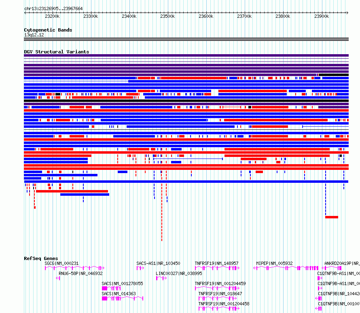Click the C1QTNF9B|NR_ transcript label
This screenshot has height=313, width=360.
pos(339,294)
